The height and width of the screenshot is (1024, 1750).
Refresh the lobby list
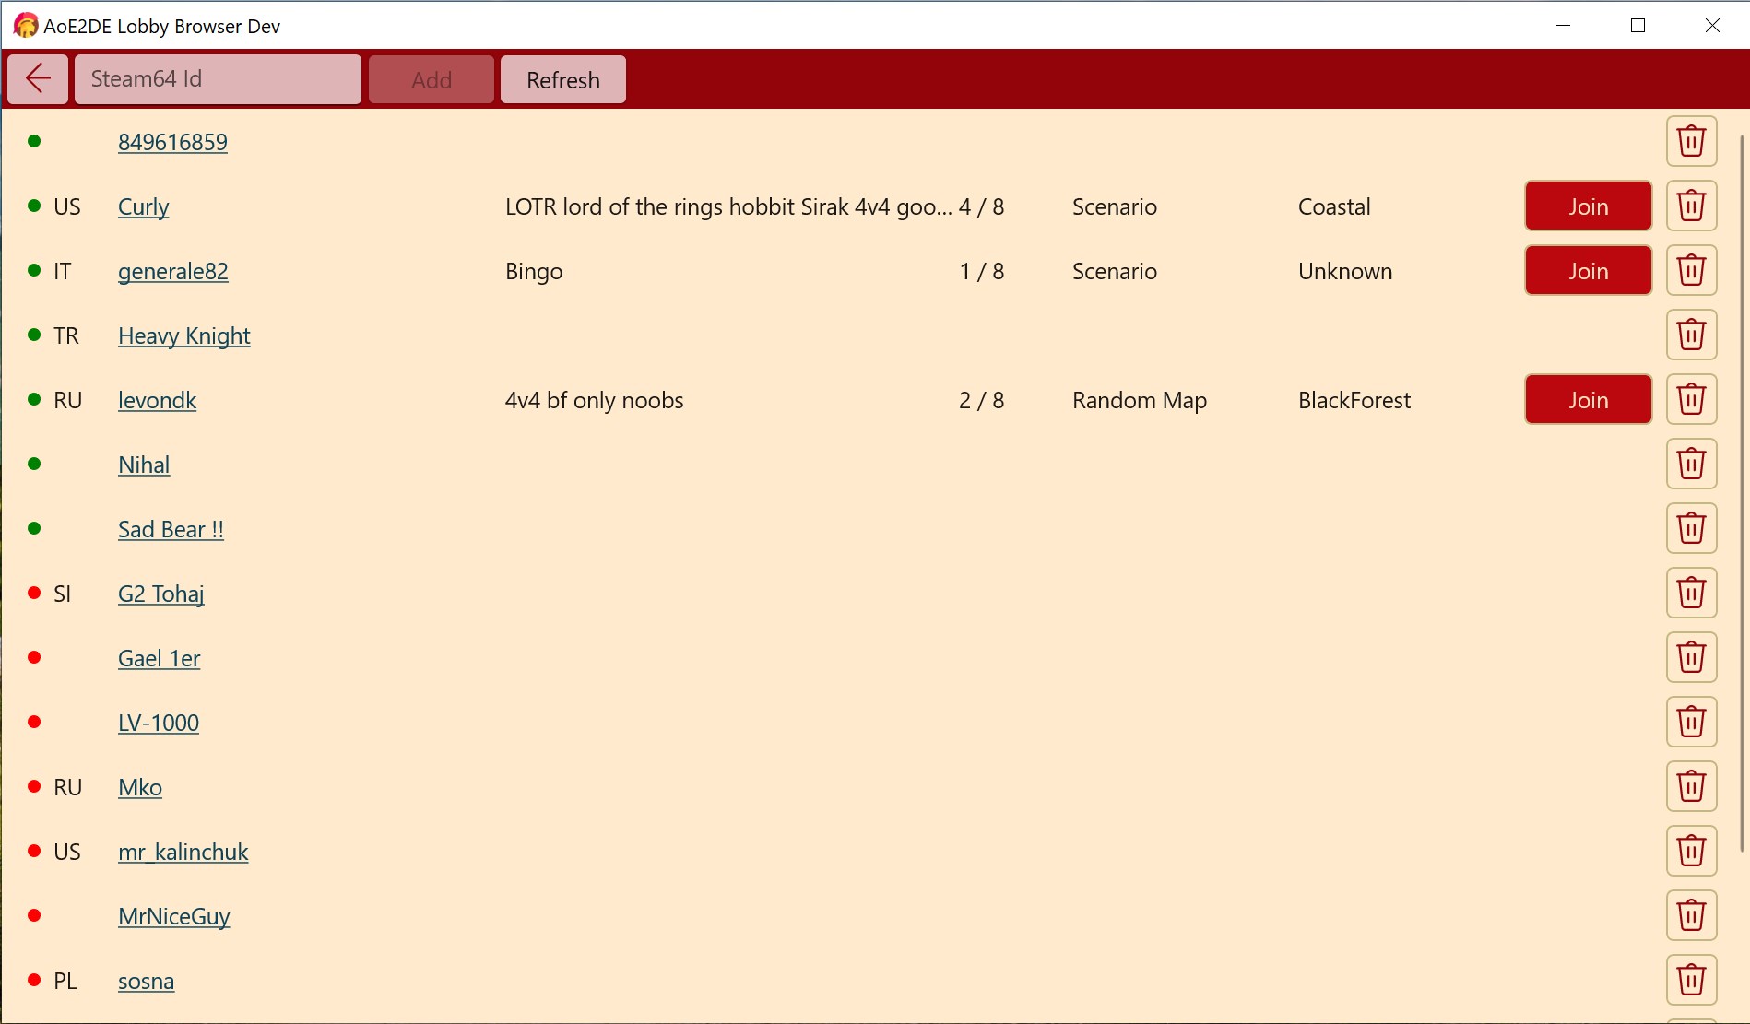click(x=563, y=79)
